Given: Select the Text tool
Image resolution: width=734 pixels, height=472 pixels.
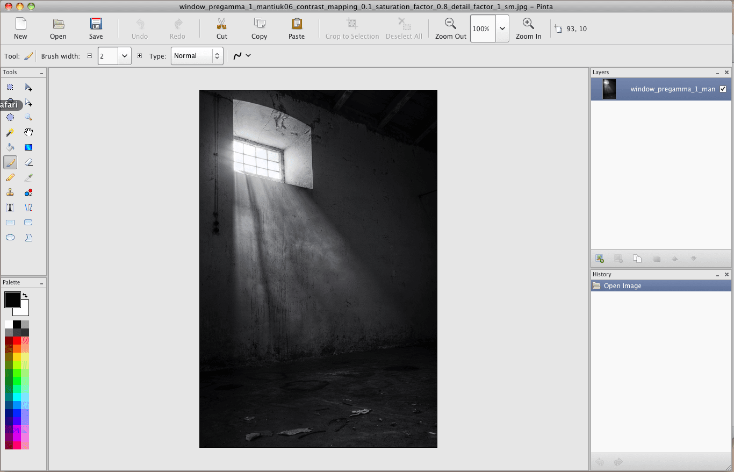Looking at the screenshot, I should click(10, 208).
